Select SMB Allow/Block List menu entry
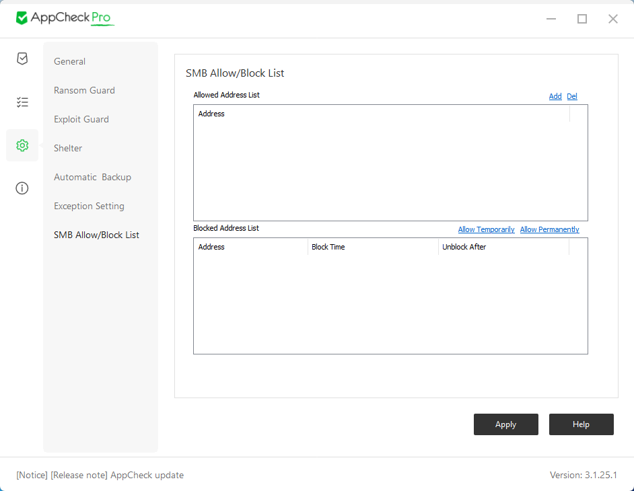This screenshot has width=634, height=491. (96, 235)
